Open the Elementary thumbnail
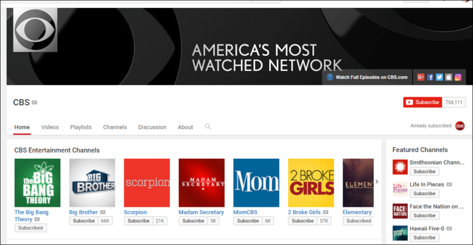 click(358, 183)
